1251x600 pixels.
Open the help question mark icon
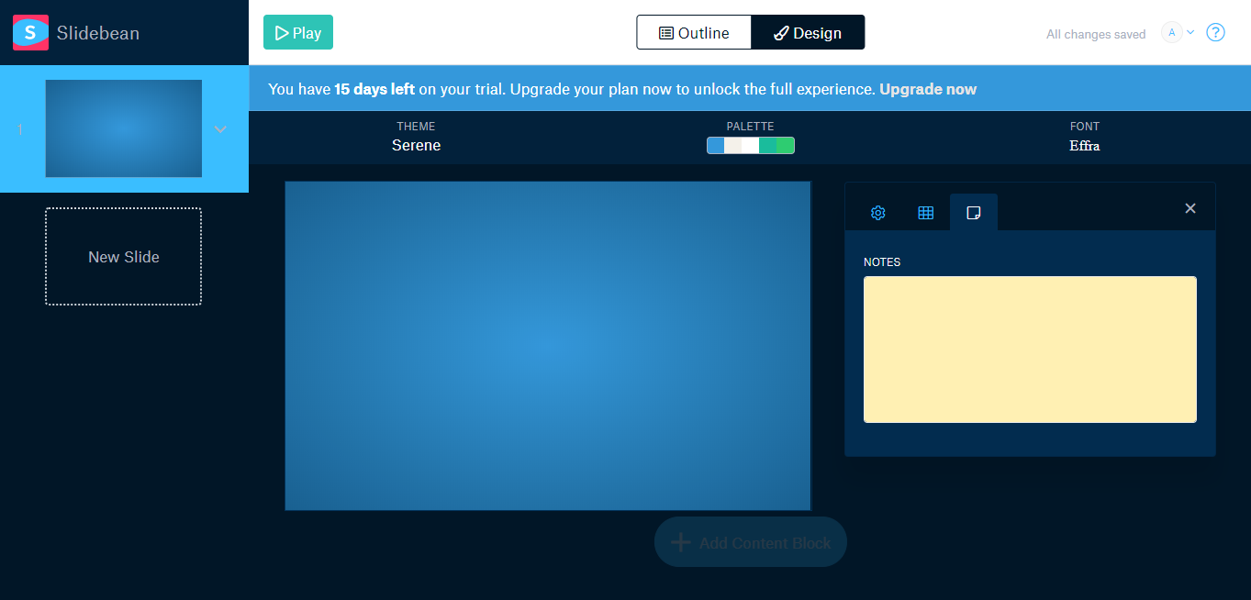1215,32
